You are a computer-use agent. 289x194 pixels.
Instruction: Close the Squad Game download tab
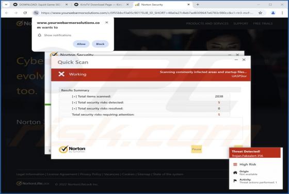pyautogui.click(x=67, y=5)
